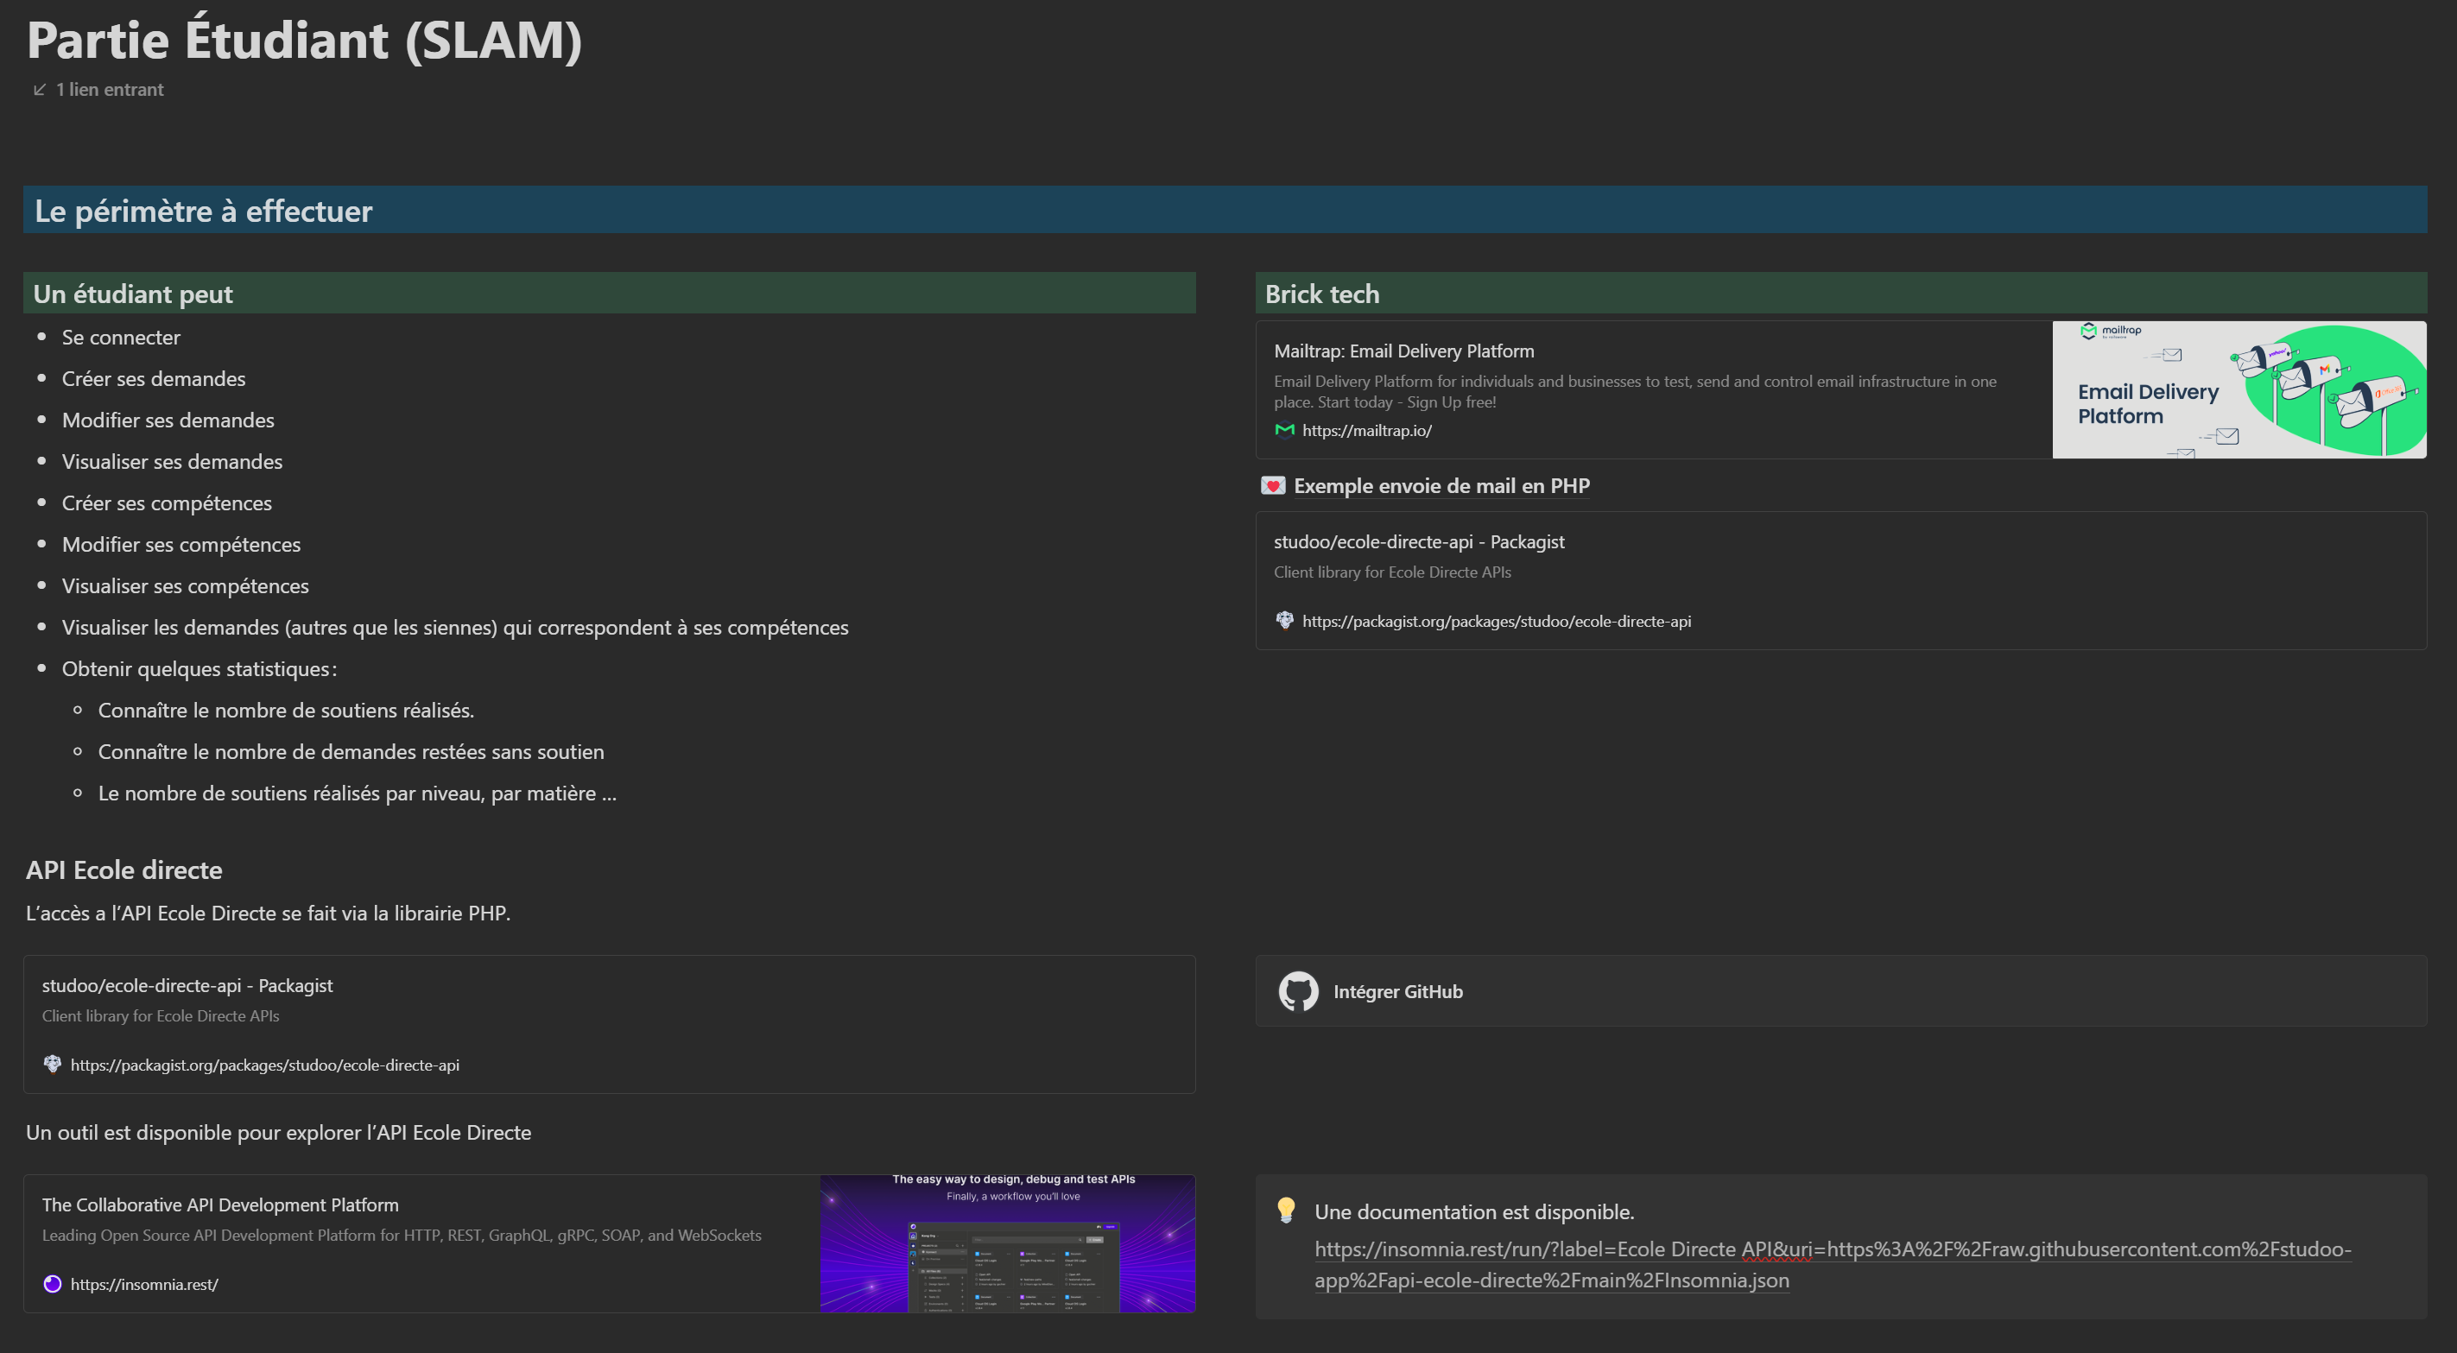Click the GitHub logo icon
The width and height of the screenshot is (2457, 1353).
tap(1298, 991)
